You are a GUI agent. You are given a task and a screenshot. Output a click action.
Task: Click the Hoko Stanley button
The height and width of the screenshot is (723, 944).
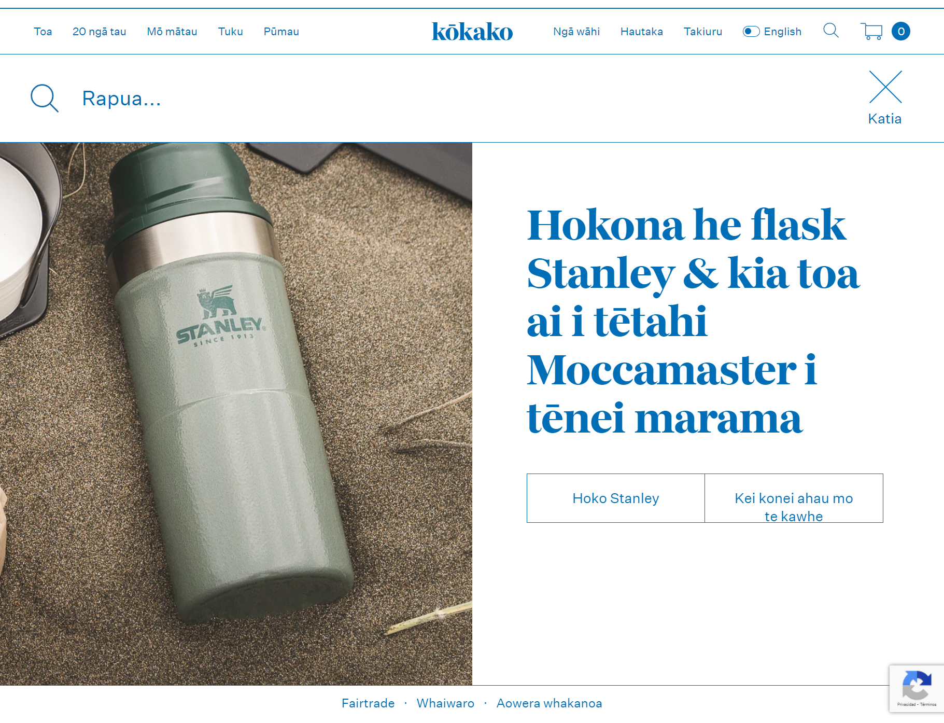coord(616,498)
